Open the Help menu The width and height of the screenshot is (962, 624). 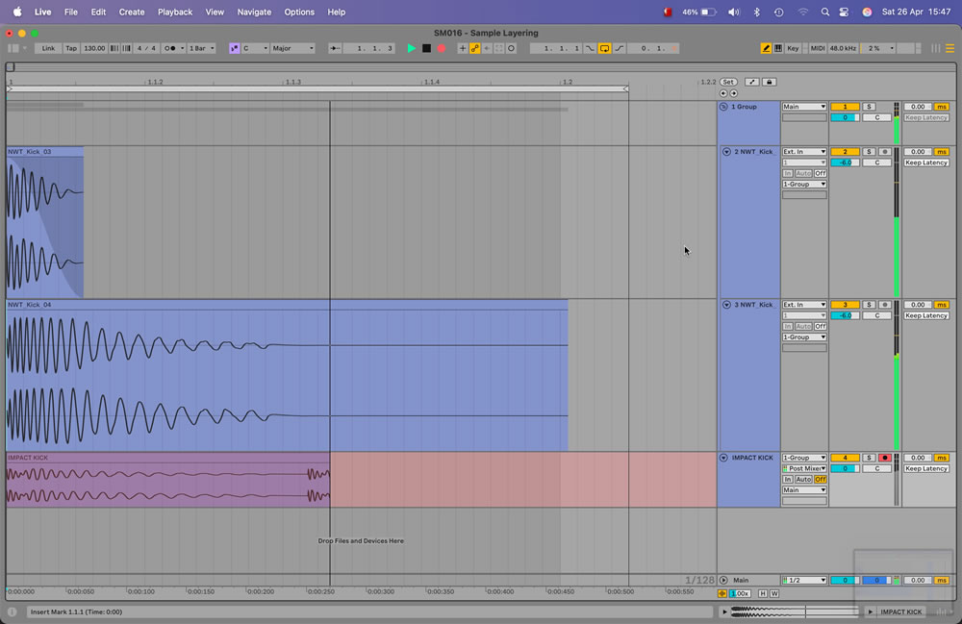tap(336, 12)
